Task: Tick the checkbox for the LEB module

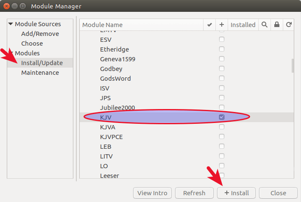Action: [x=222, y=146]
